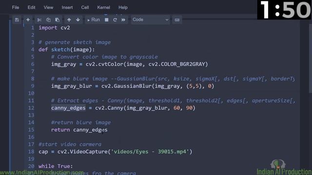Open the Help menu

point(123,8)
